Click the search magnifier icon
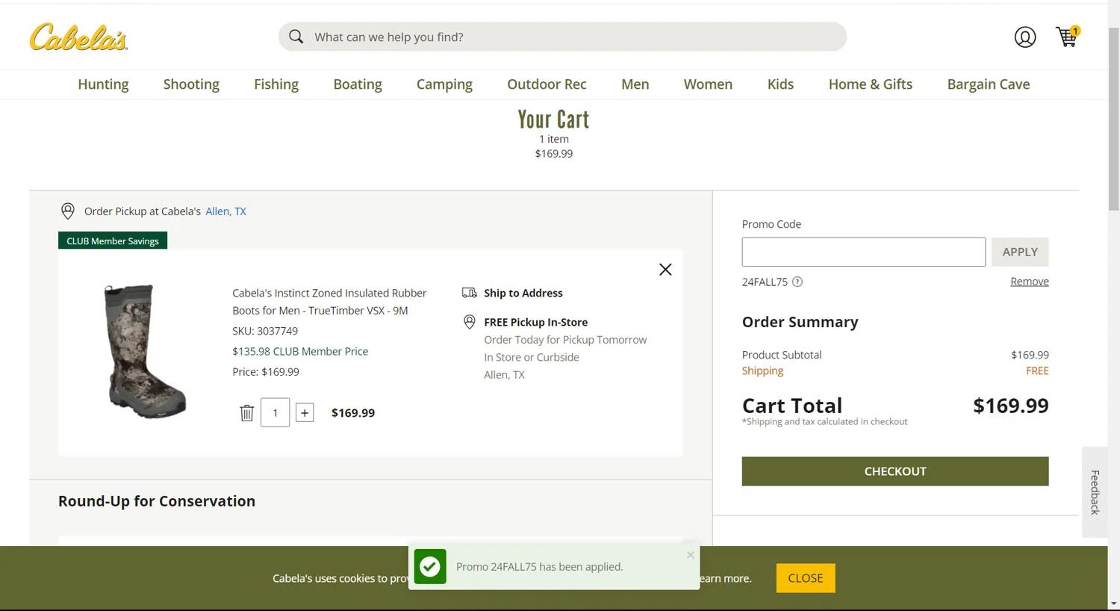 296,37
